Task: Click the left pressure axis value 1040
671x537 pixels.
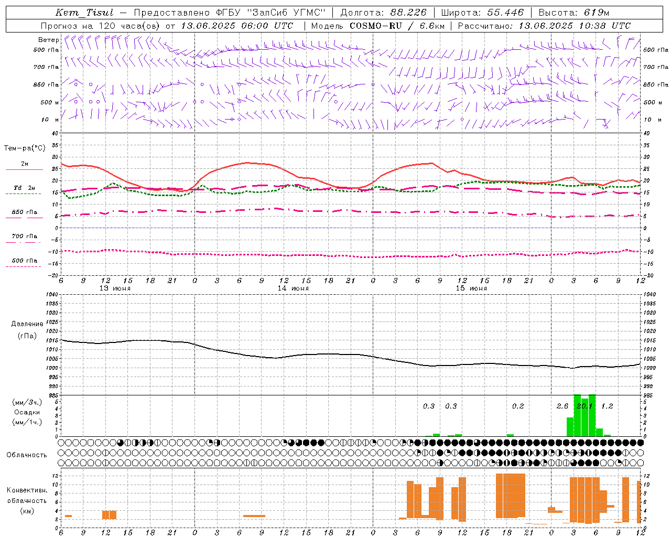Action: point(52,295)
